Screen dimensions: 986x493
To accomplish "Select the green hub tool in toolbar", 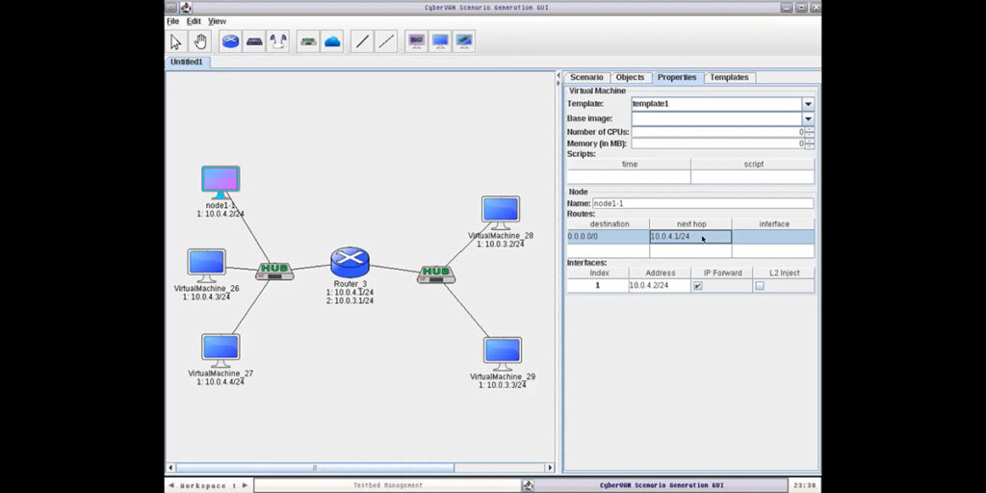I will tap(308, 41).
